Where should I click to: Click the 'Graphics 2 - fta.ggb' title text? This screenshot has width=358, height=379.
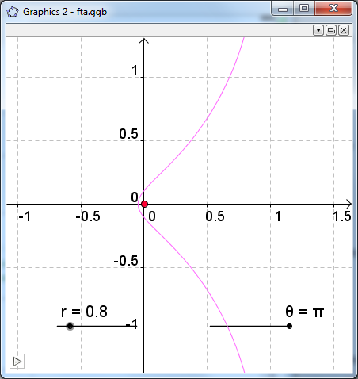click(65, 12)
